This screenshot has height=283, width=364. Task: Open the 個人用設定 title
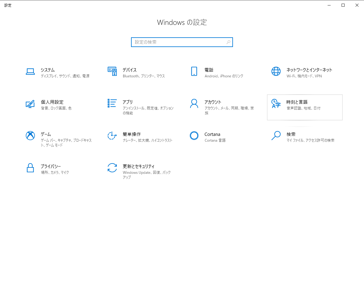pyautogui.click(x=52, y=102)
